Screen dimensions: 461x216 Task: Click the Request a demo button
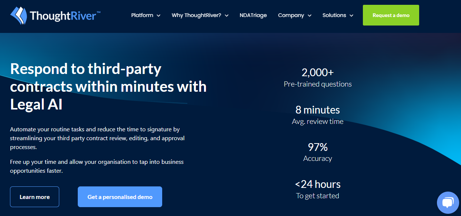(391, 15)
